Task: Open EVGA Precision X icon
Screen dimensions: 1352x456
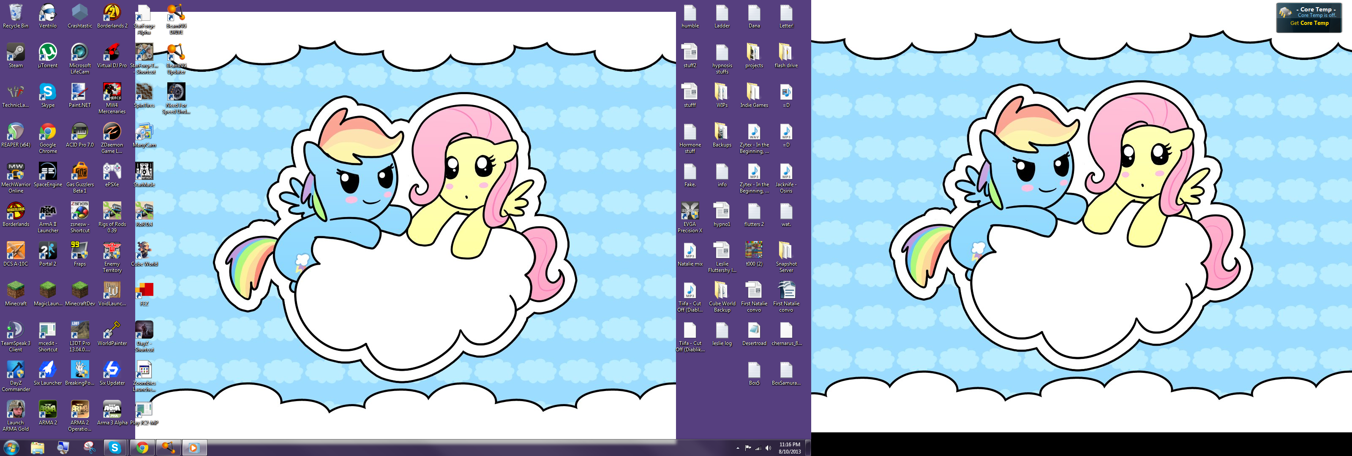Action: point(690,218)
